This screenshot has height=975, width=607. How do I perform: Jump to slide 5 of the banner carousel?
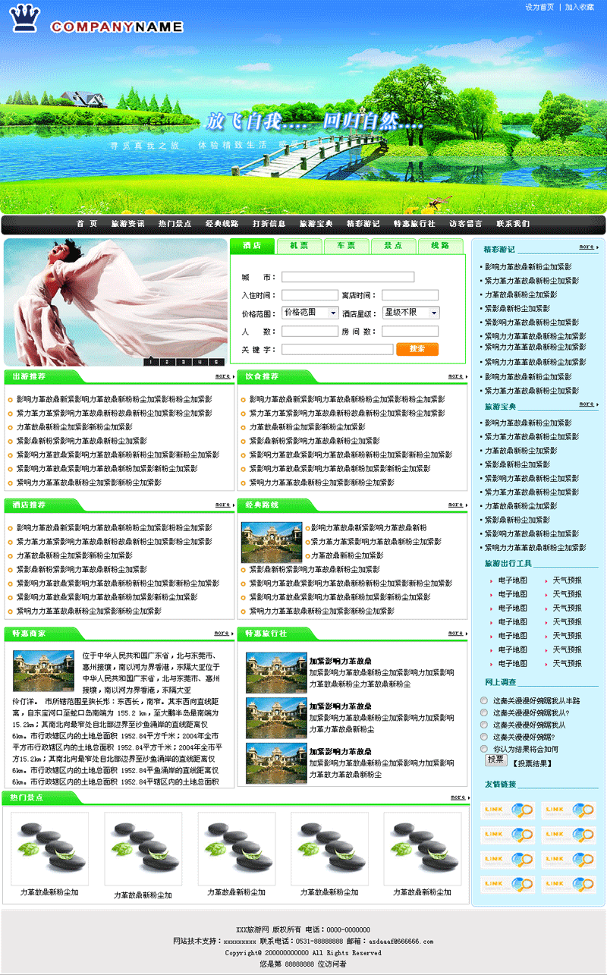pyautogui.click(x=216, y=362)
